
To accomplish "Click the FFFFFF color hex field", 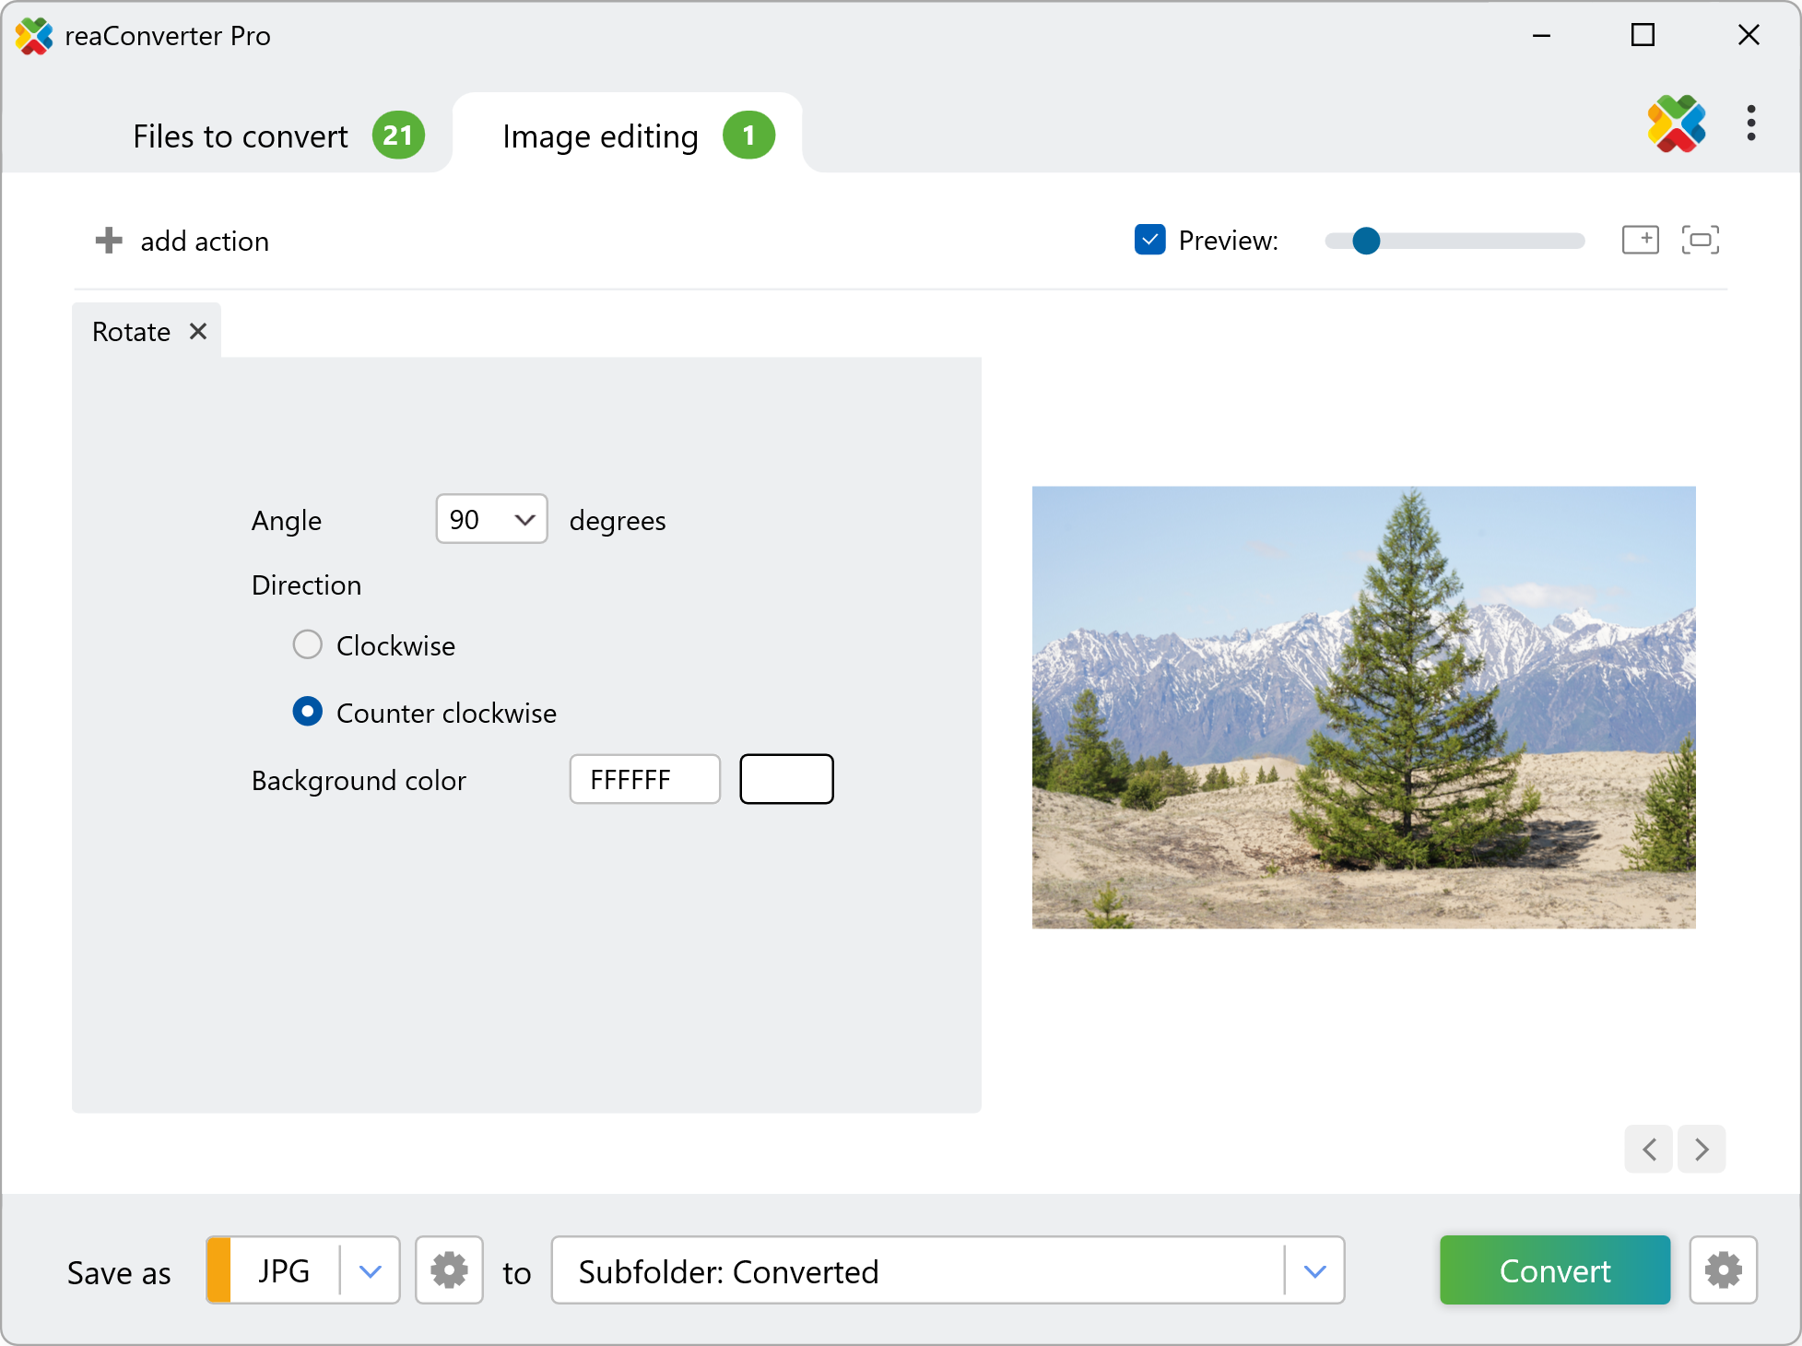I will coord(644,780).
